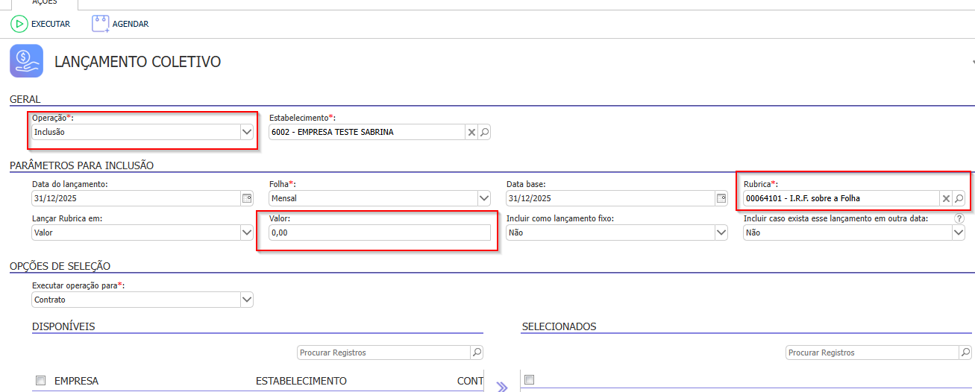Image resolution: width=975 pixels, height=392 pixels.
Task: Expand the Operação dropdown
Action: [246, 132]
